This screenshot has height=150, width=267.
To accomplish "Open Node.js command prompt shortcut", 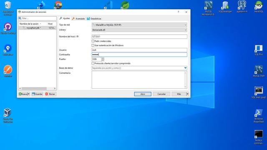I will coord(259,137).
